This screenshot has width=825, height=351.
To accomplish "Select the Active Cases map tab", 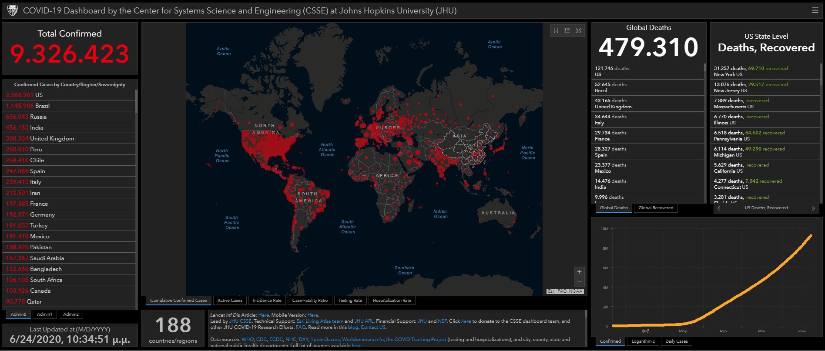I will click(x=230, y=301).
